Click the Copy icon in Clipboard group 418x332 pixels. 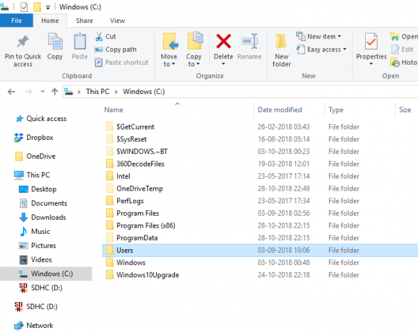(55, 42)
